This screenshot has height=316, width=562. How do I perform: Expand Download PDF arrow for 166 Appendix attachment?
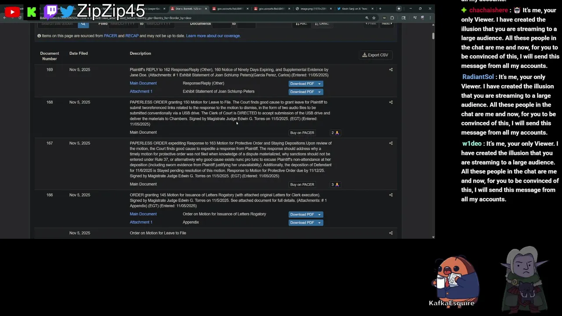319,223
